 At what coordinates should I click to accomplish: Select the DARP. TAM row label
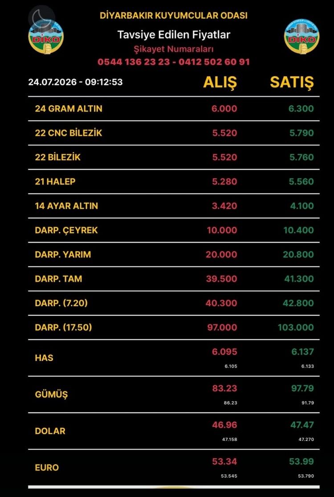58,279
